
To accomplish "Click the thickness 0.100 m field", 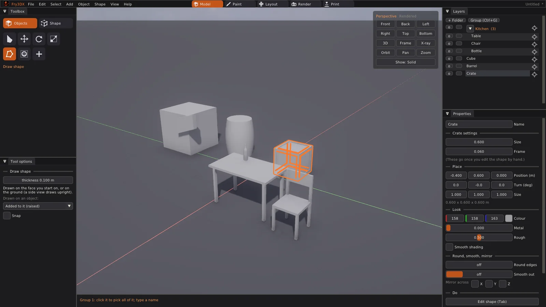I will pyautogui.click(x=38, y=180).
